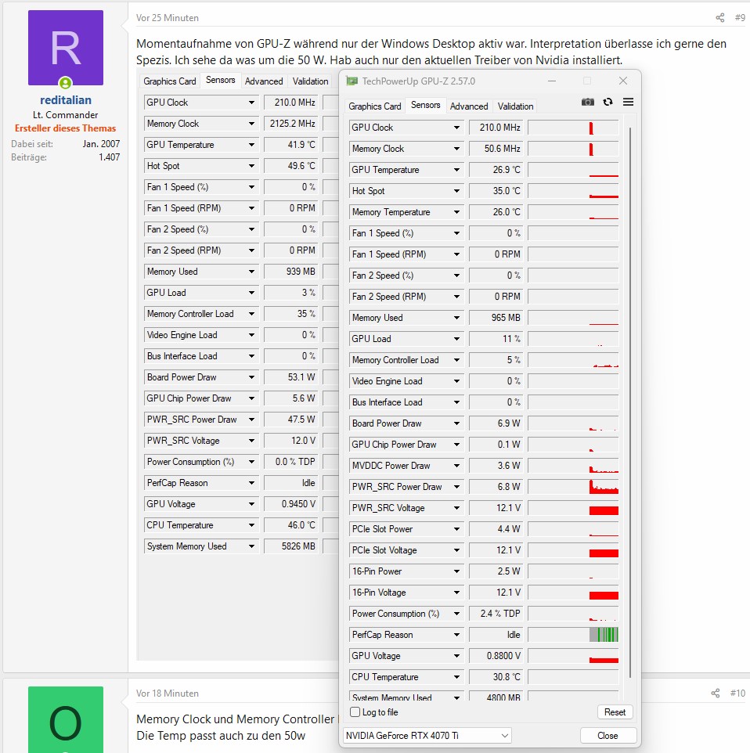This screenshot has width=750, height=753.
Task: Expand the Hot Spot dropdown in the background window
Action: click(x=251, y=166)
